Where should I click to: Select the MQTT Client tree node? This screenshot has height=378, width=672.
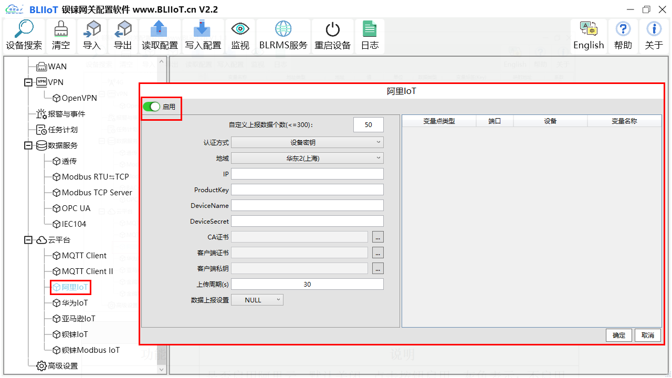tap(80, 256)
